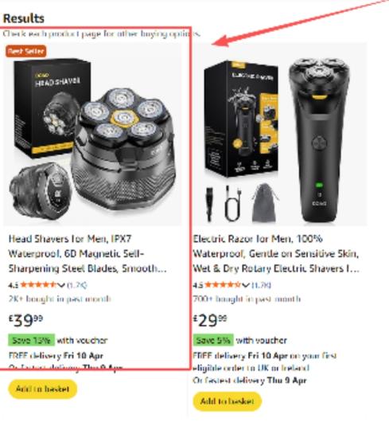The image size is (389, 422).
Task: Expand rating breakdown chevron for Electric Razor
Action: [x=246, y=285]
